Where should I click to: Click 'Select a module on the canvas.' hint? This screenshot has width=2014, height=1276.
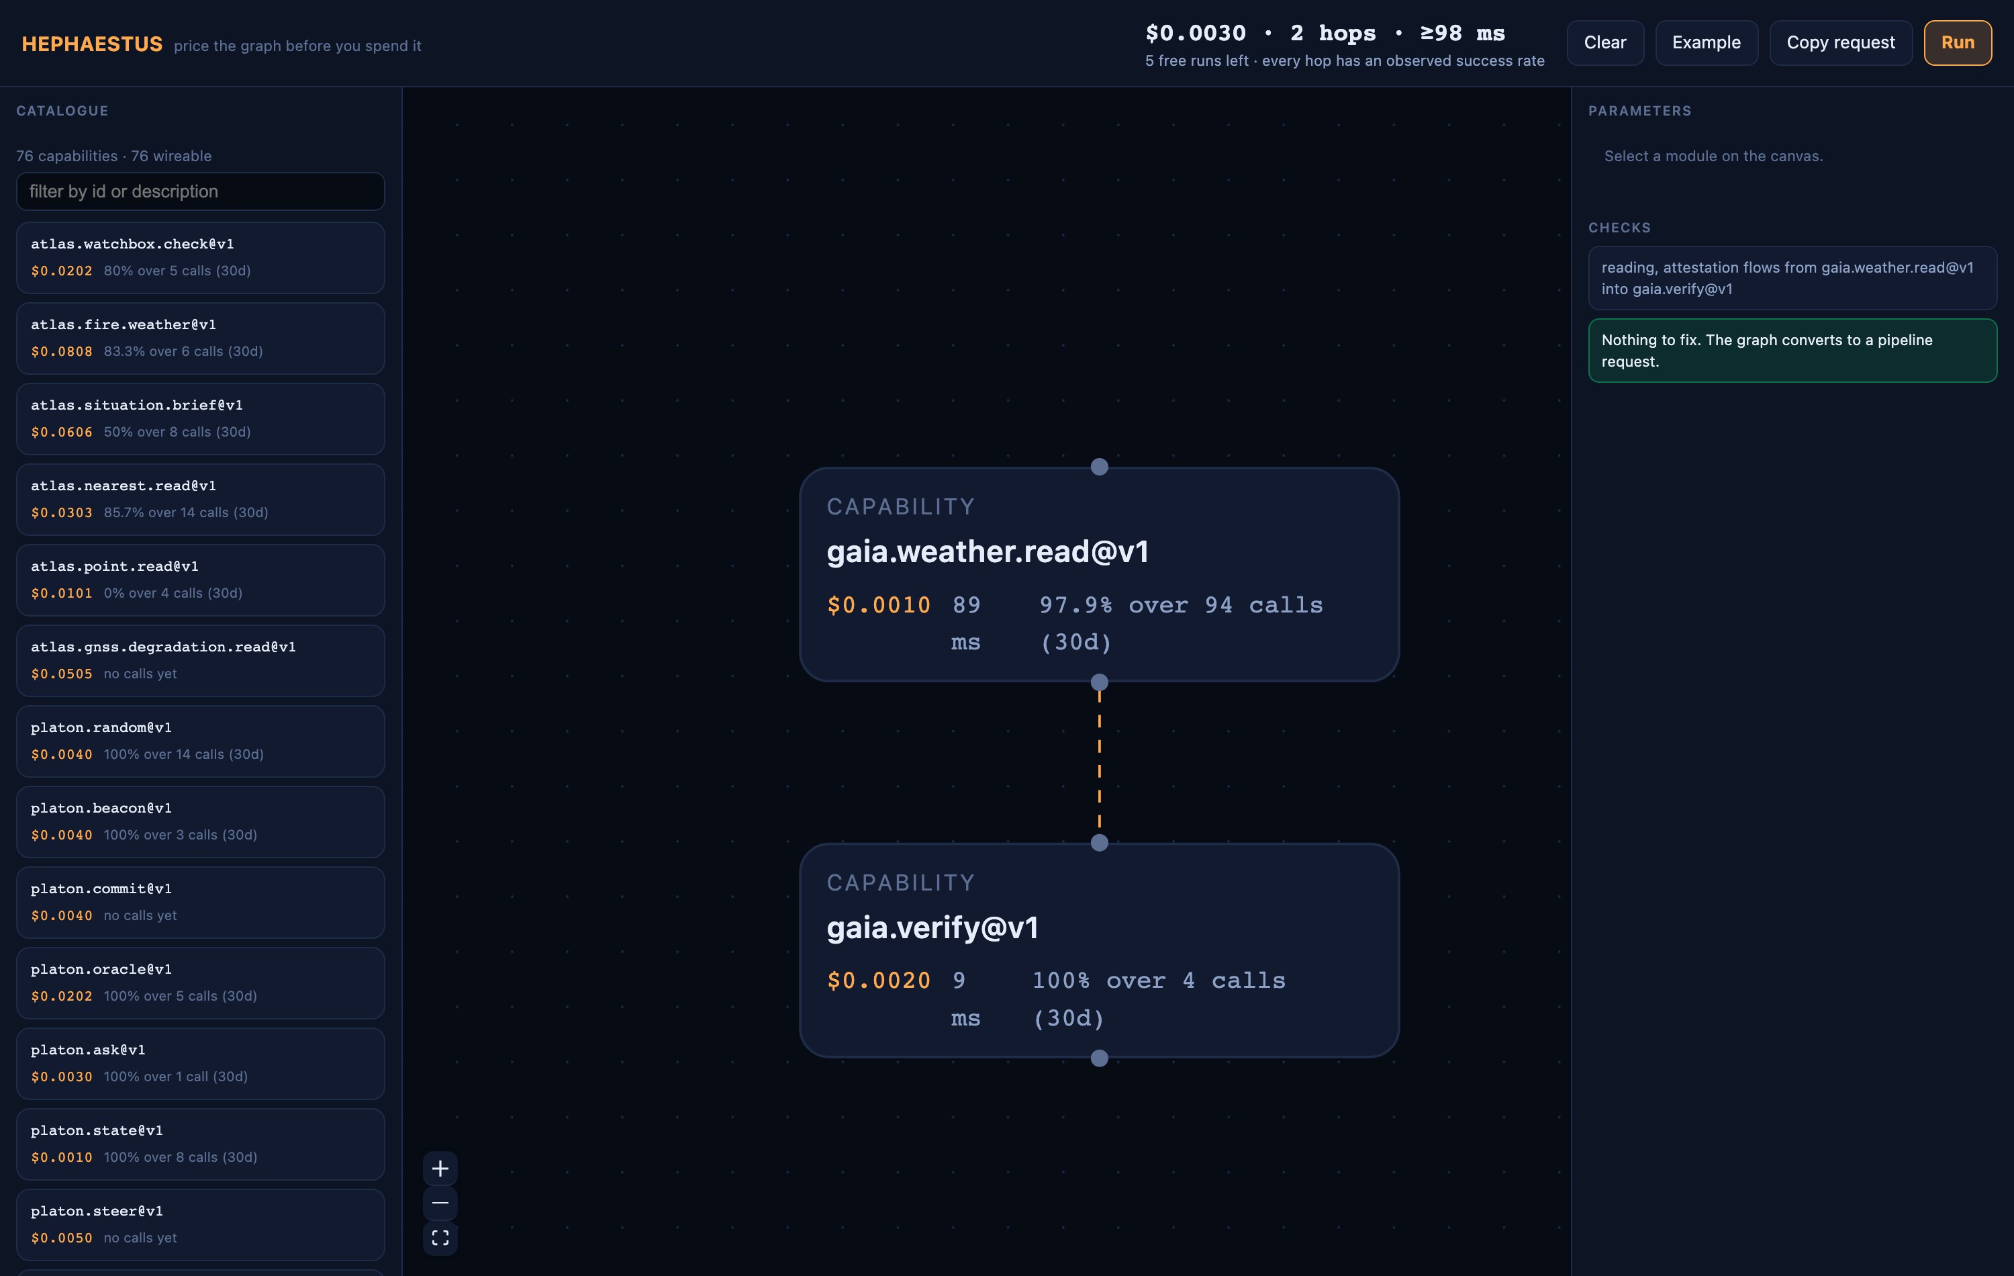(x=1713, y=156)
